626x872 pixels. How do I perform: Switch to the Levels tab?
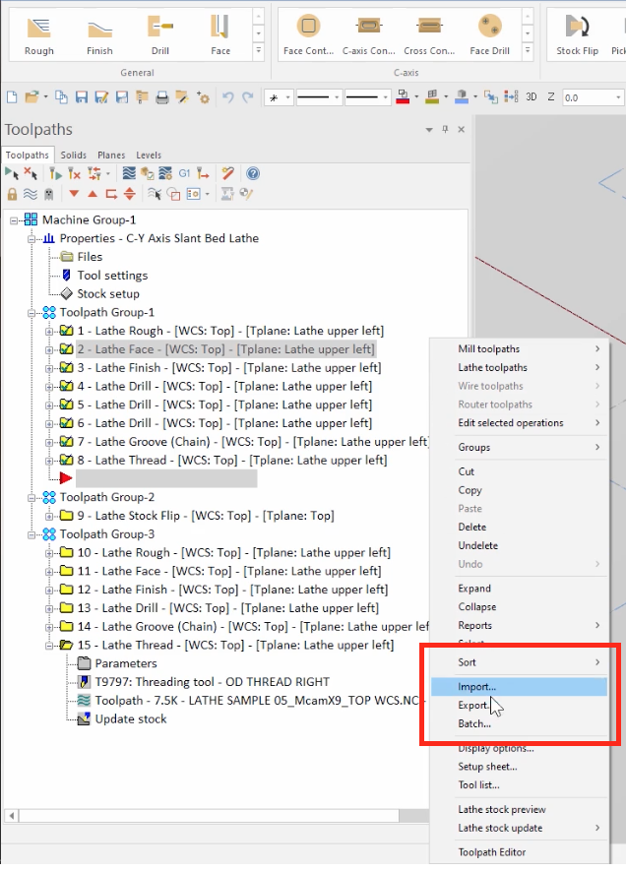pos(149,156)
